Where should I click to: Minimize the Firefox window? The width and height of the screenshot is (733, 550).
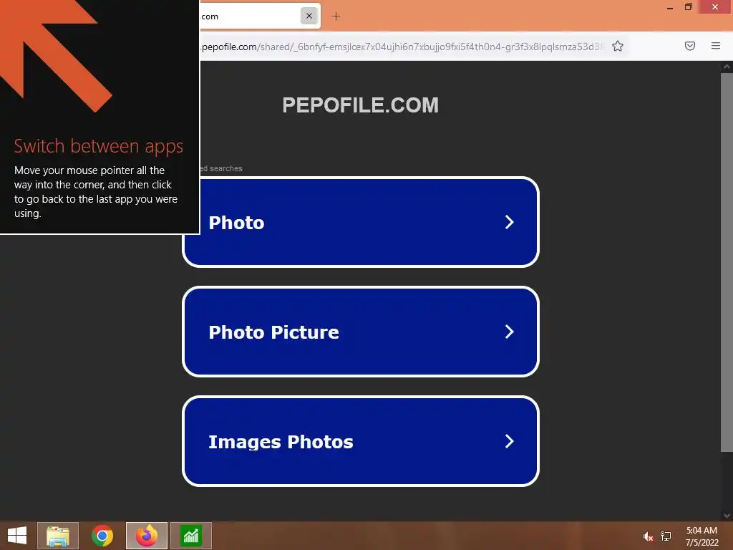click(669, 7)
